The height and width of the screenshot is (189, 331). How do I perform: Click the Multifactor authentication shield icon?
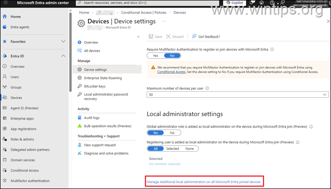(x=5, y=181)
